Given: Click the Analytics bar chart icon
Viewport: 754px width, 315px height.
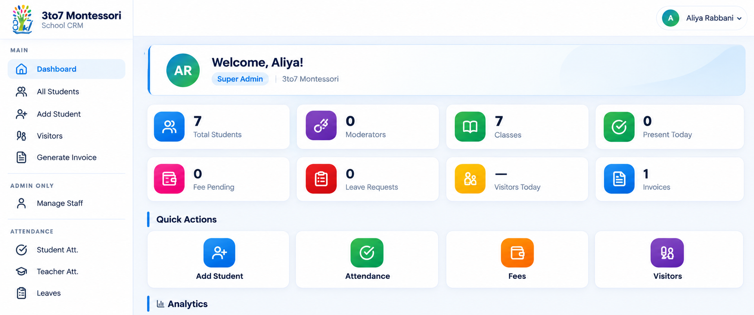Looking at the screenshot, I should (x=160, y=304).
